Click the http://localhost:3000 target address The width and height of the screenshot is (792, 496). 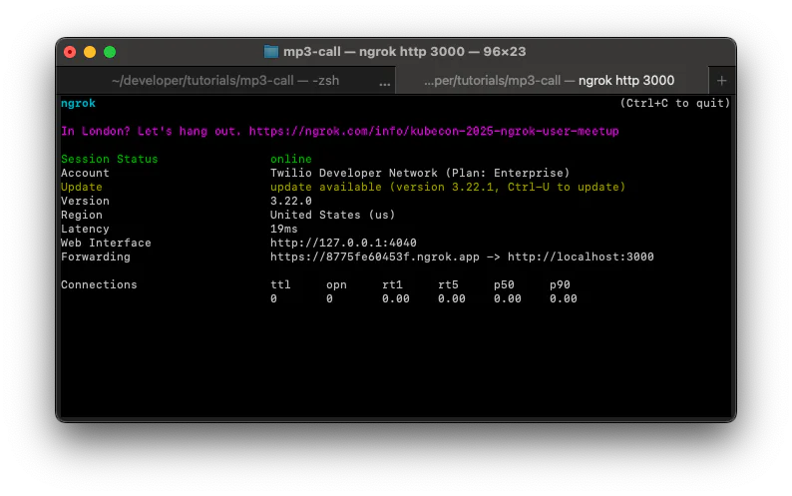click(x=581, y=256)
